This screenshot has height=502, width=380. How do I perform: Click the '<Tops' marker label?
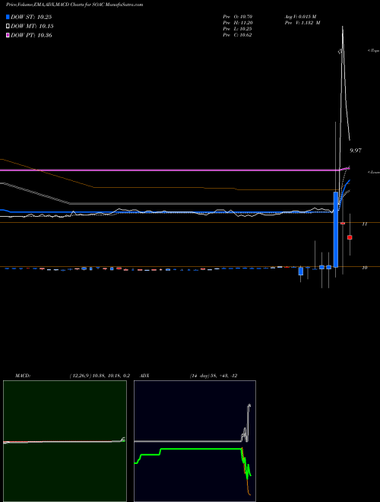373,51
